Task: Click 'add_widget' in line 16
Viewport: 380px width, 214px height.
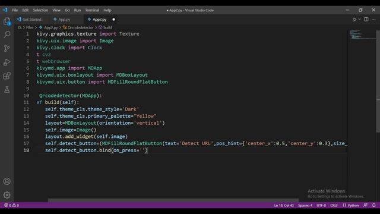Action: 79,137
